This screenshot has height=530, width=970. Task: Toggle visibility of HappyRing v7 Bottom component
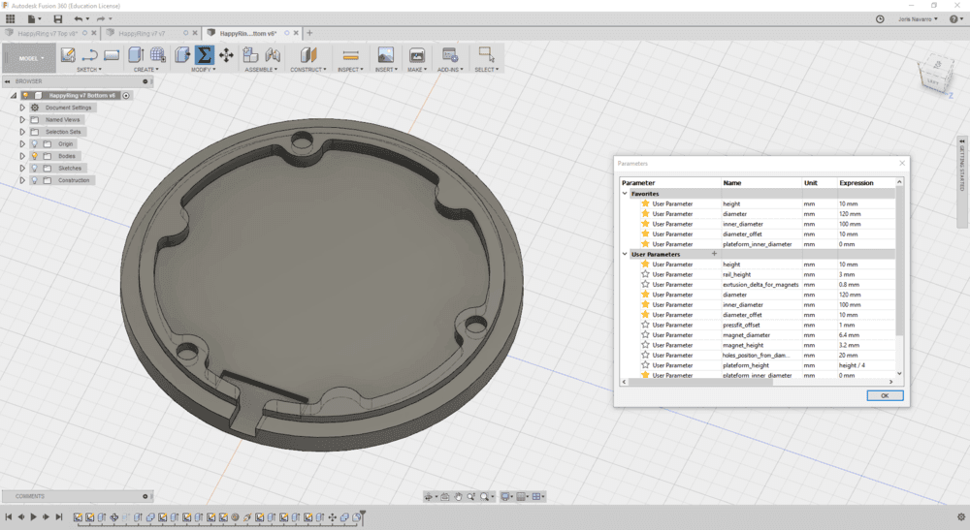point(25,96)
